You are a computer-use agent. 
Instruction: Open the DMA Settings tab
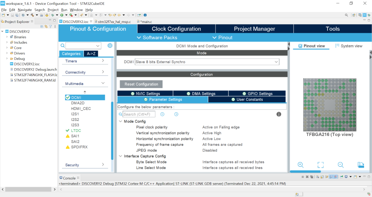click(201, 94)
